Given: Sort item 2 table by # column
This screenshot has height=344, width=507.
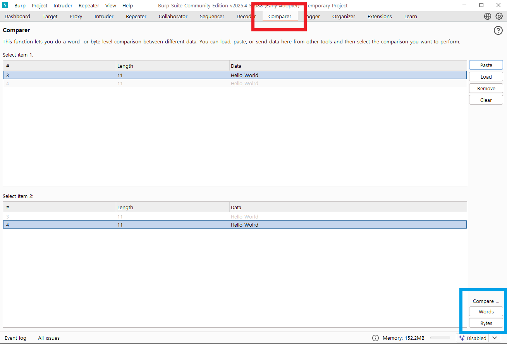Looking at the screenshot, I should point(60,207).
